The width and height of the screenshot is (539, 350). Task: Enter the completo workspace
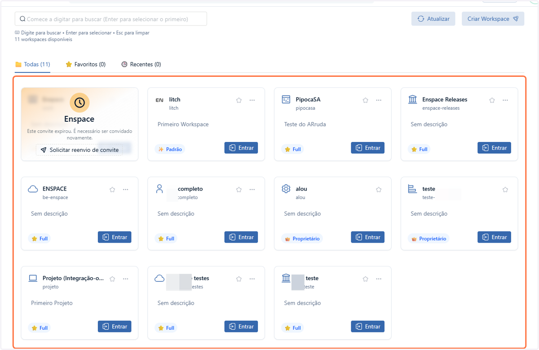[241, 237]
